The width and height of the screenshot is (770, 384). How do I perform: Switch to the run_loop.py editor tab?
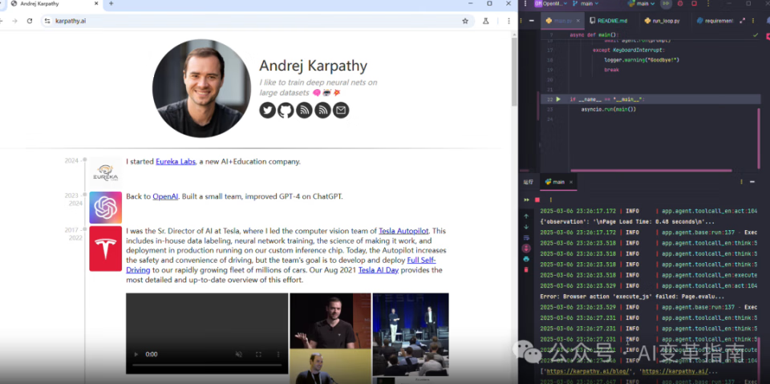click(662, 21)
